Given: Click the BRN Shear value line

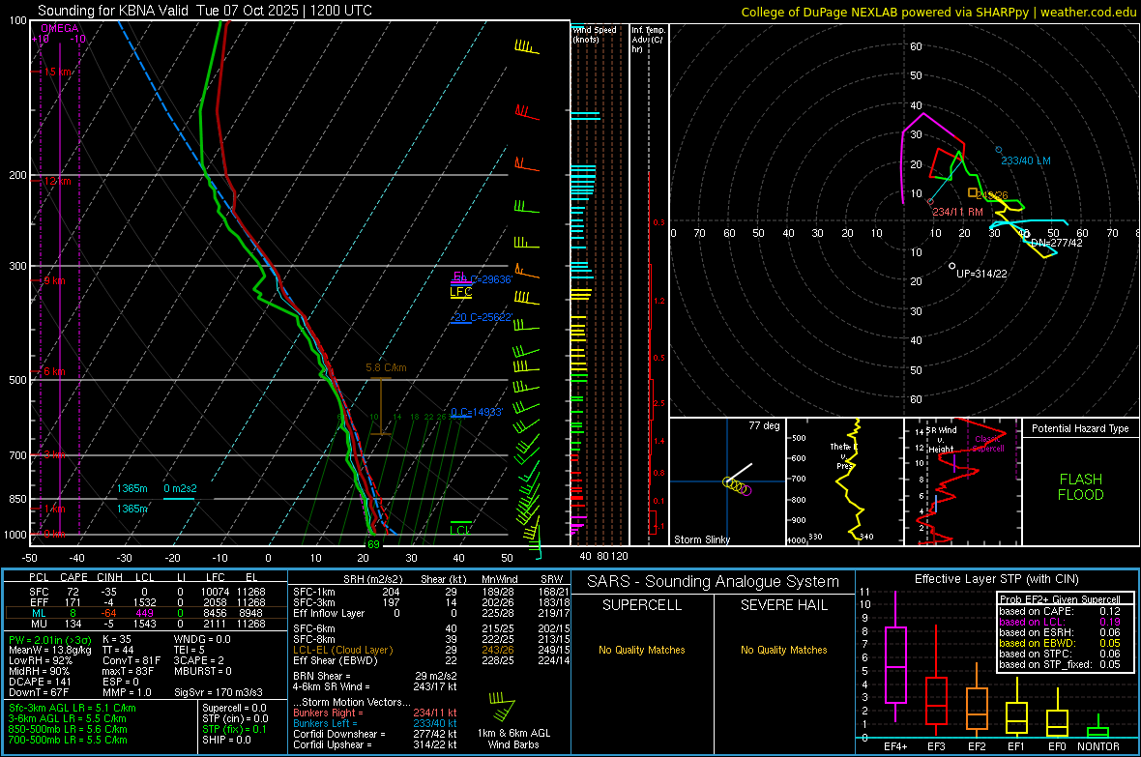Looking at the screenshot, I should [375, 676].
